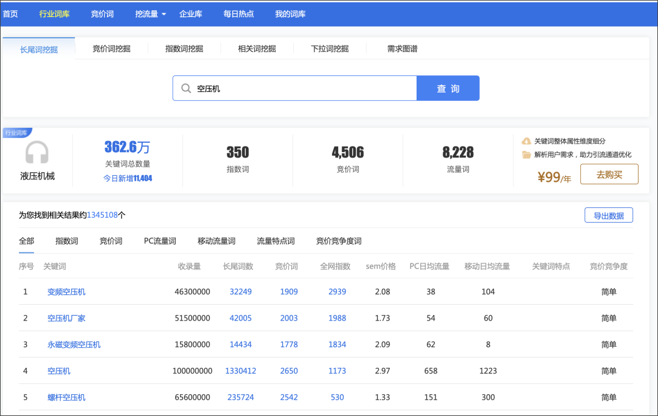Click long-tail count 14434
Screen dimensions: 658x416
[x=240, y=345]
